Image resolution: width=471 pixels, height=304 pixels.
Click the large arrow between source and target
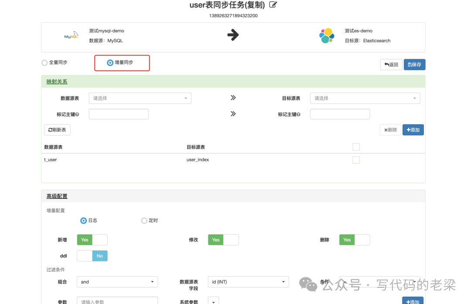tap(233, 35)
